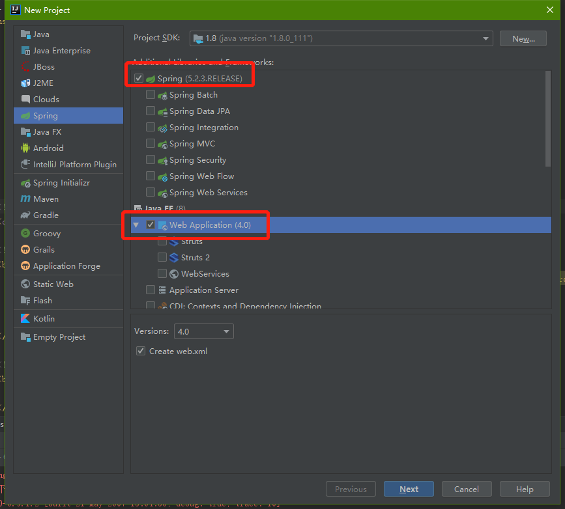The height and width of the screenshot is (509, 565).
Task: Enable the Spring Security checkbox
Action: [x=151, y=159]
